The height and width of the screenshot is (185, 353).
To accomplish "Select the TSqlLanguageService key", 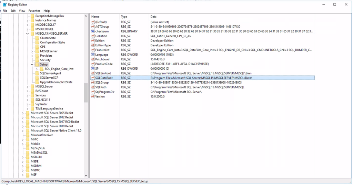I will pos(49,108).
